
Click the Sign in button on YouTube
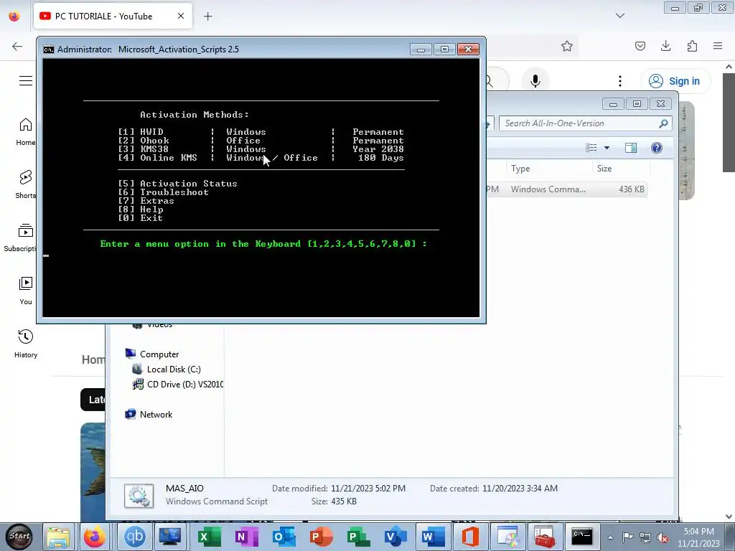click(x=675, y=81)
